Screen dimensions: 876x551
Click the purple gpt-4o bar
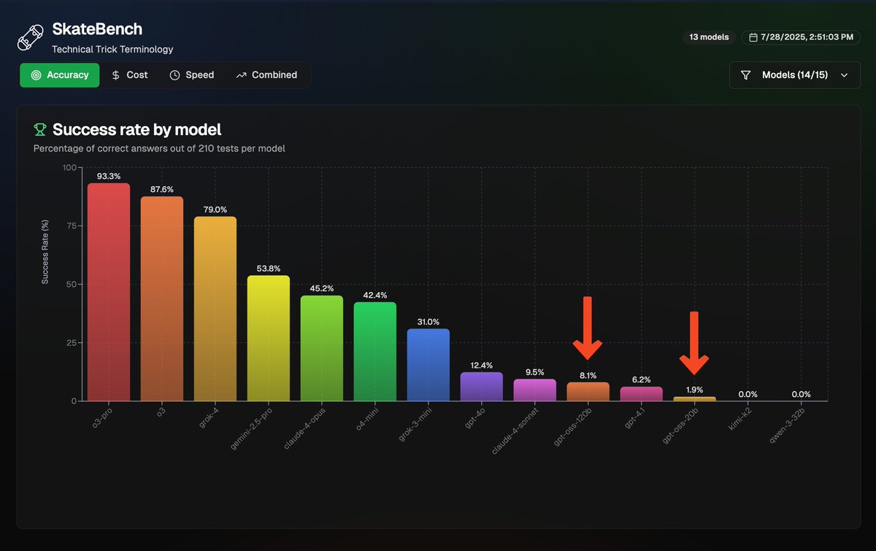coord(482,386)
